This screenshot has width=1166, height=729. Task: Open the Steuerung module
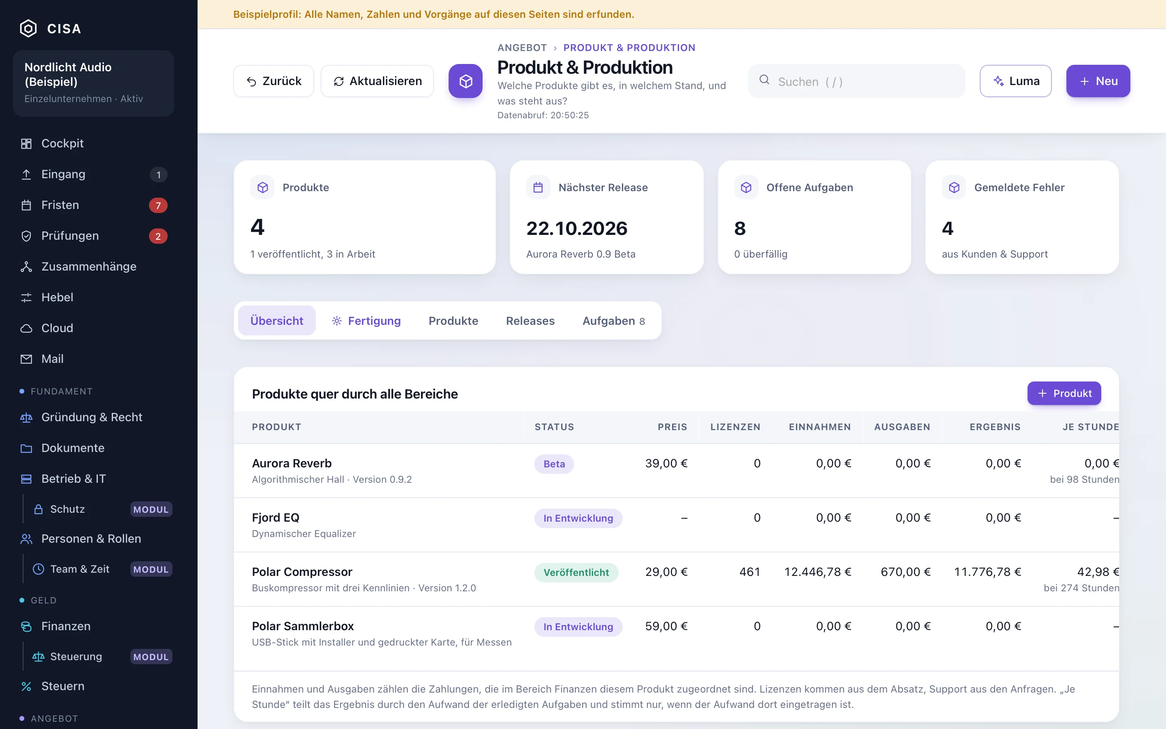click(101, 657)
